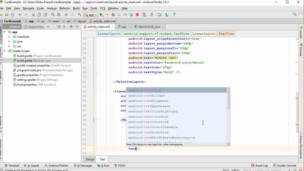
Task: Open the Messages tool window
Action: tap(83, 166)
